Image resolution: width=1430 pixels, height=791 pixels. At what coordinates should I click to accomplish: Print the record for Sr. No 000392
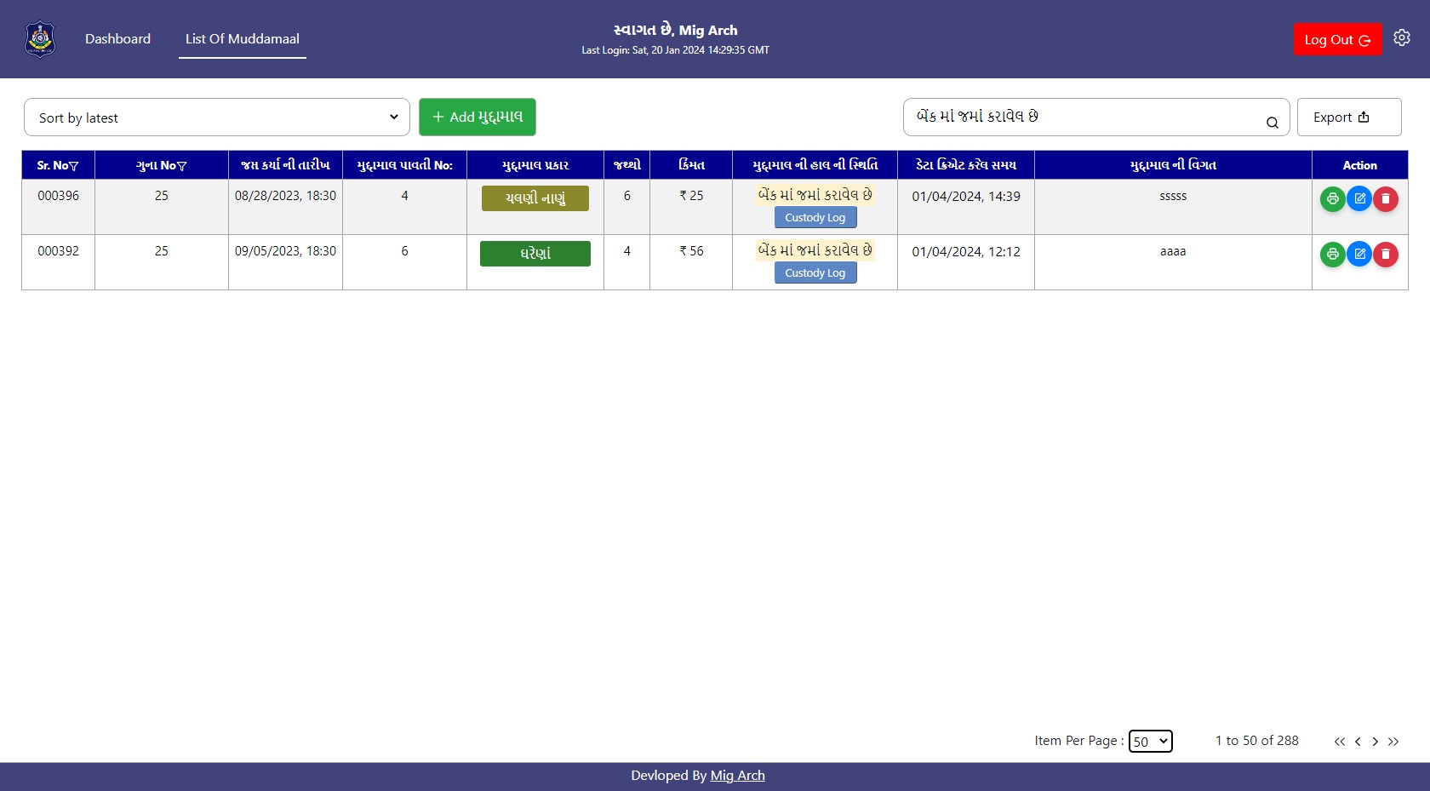point(1332,255)
